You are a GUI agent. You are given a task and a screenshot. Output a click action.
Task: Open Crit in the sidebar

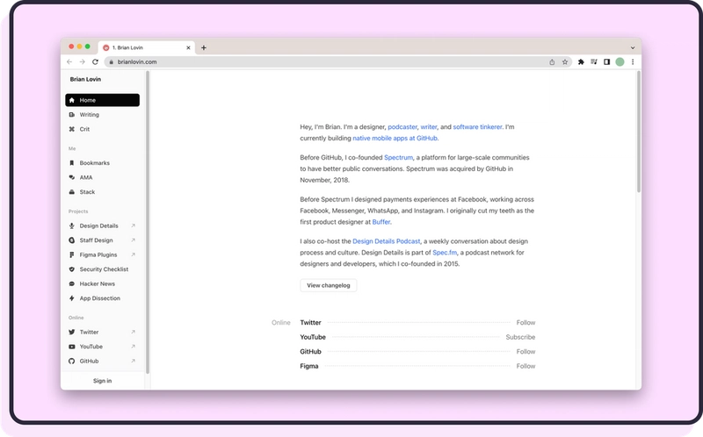pyautogui.click(x=102, y=129)
